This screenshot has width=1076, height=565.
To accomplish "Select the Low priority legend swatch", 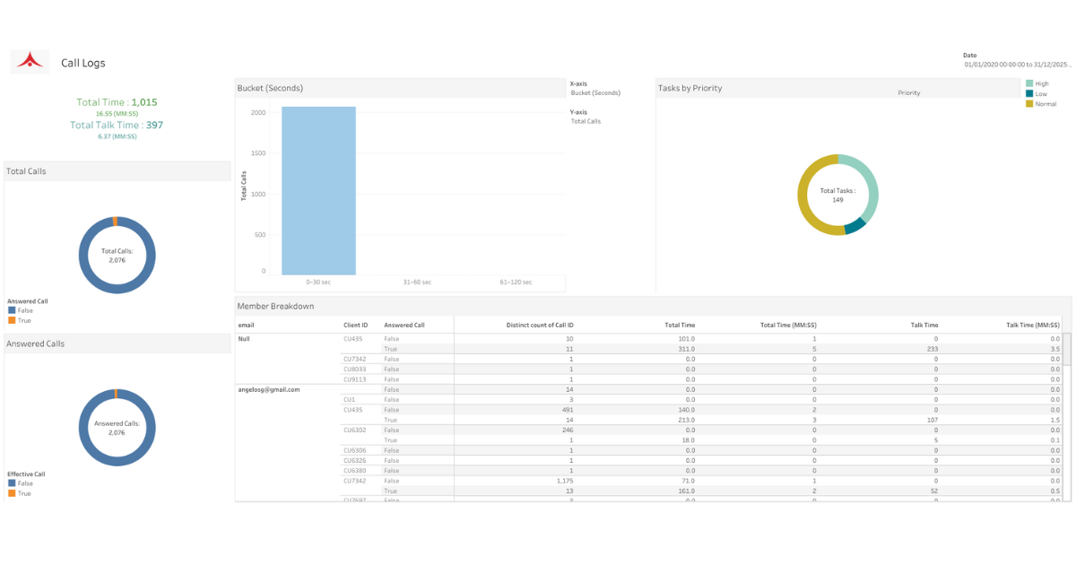I will (x=1029, y=93).
